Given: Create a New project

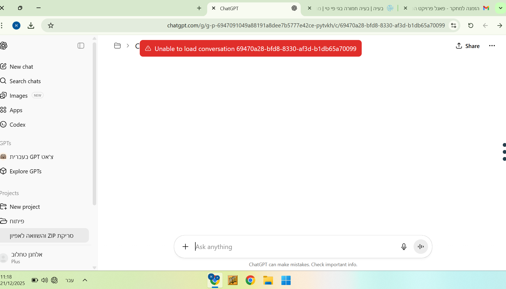Looking at the screenshot, I should 24,207.
